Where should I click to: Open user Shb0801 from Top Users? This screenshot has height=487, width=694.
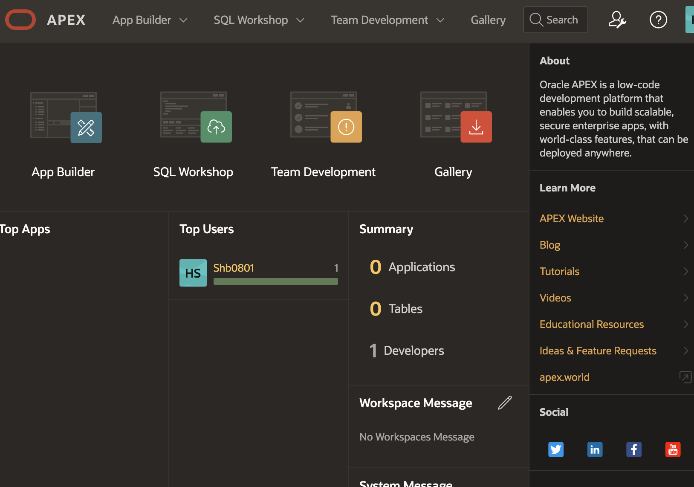tap(234, 268)
